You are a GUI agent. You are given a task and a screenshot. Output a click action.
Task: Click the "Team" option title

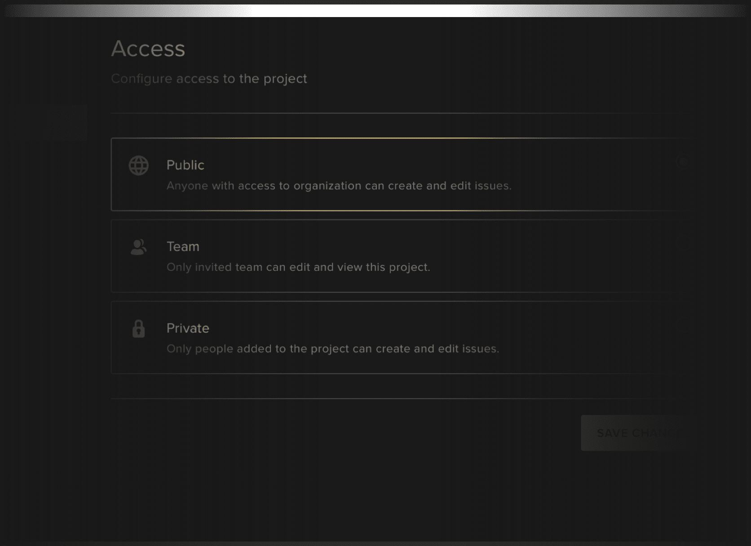[183, 247]
